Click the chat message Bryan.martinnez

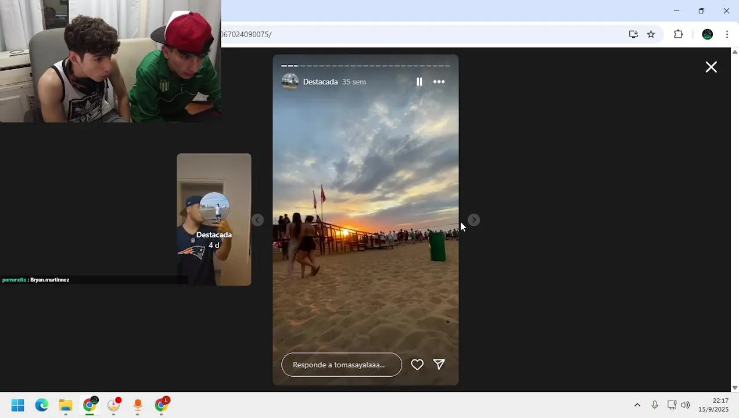pos(49,280)
